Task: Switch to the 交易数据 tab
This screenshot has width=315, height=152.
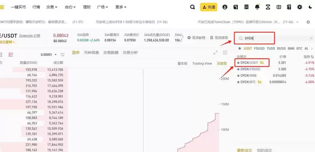Action: tap(111, 52)
